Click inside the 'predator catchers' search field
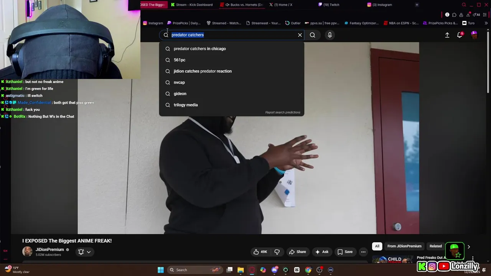 232,35
